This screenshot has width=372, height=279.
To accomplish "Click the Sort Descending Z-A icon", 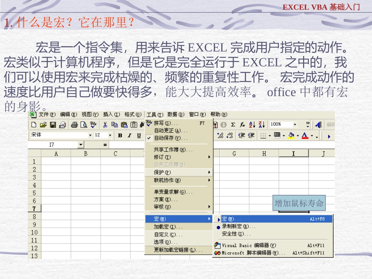I will [262, 124].
